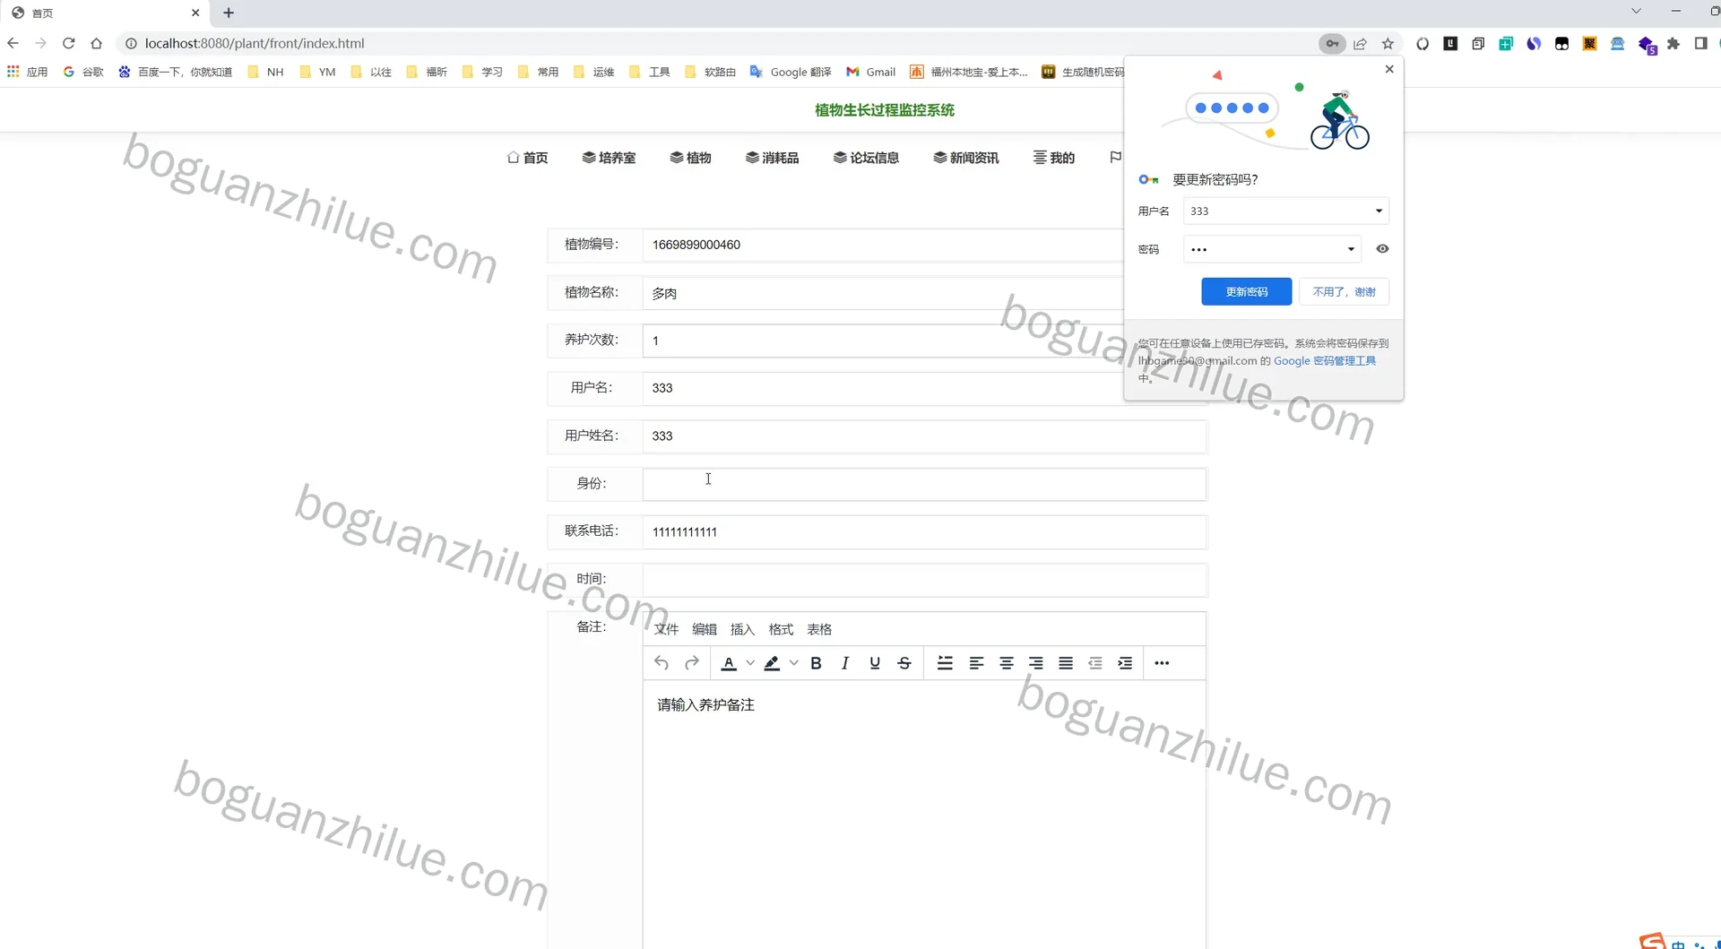This screenshot has height=949, width=1721.
Task: Bookmark this page with the star icon
Action: coord(1388,43)
